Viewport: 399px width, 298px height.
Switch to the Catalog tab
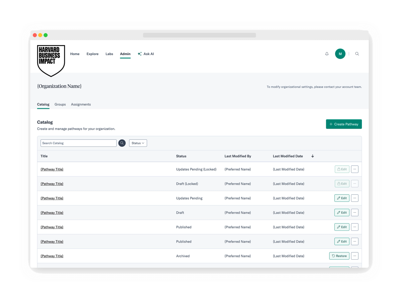(x=43, y=104)
